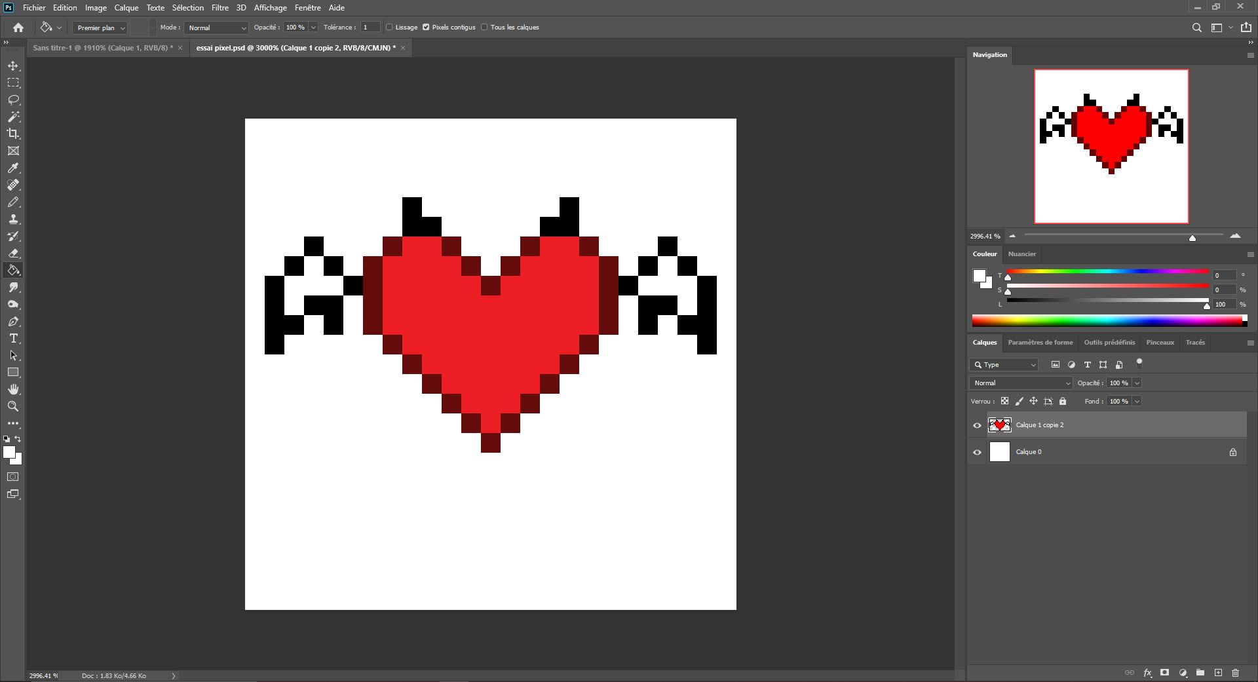The height and width of the screenshot is (682, 1258).
Task: Open the layer filter Type dropdown
Action: [x=1004, y=365]
